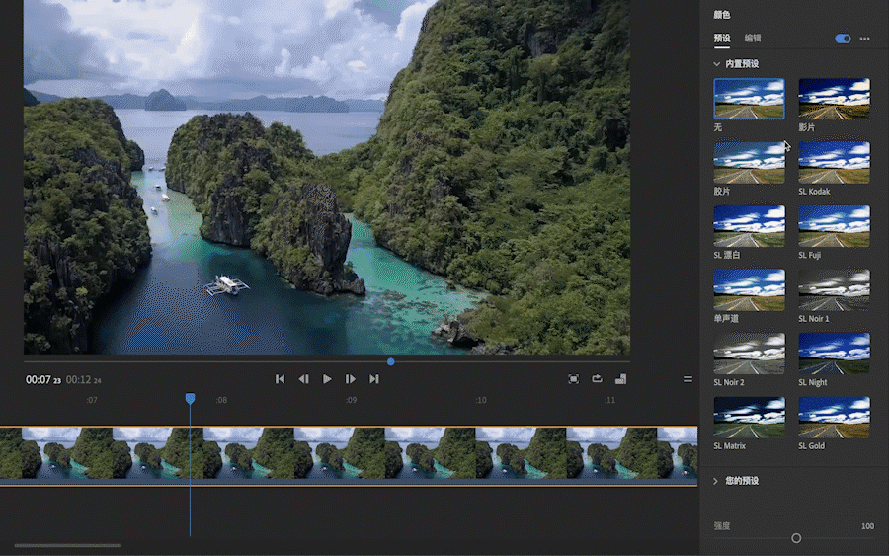Switch to the 编辑 tab
Viewport: 889px width, 556px height.
tap(753, 39)
